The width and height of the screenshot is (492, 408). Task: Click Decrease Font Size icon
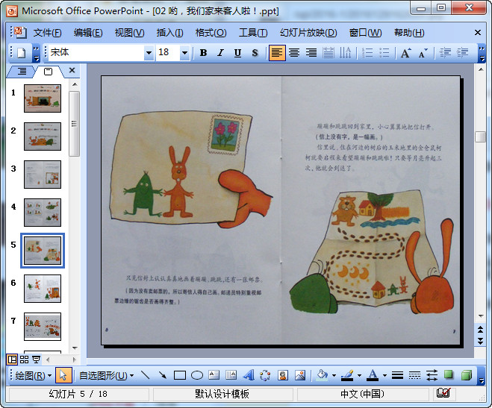pyautogui.click(x=423, y=53)
